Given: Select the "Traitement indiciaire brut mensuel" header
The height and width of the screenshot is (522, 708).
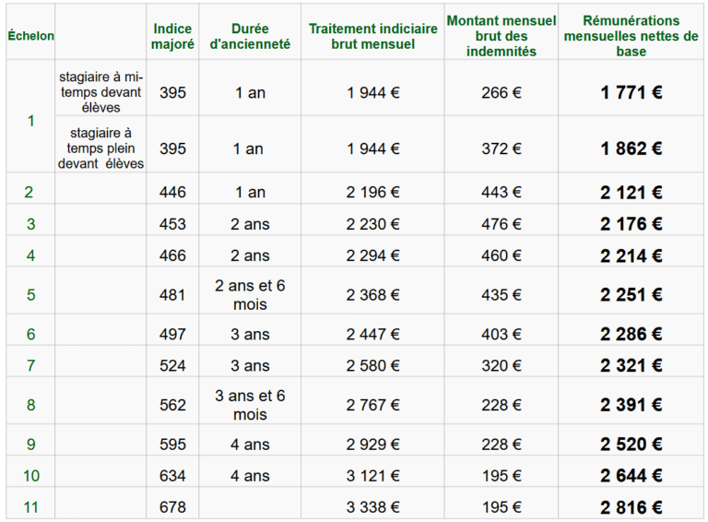Looking at the screenshot, I should 372,36.
